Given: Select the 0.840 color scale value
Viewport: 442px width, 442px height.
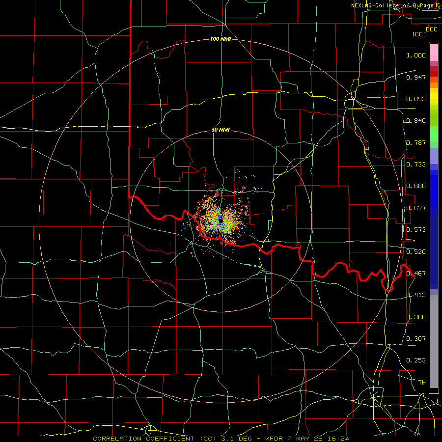Looking at the screenshot, I should [416, 121].
